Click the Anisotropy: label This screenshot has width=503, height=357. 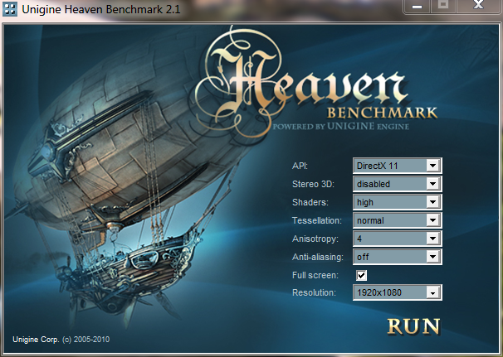point(315,239)
